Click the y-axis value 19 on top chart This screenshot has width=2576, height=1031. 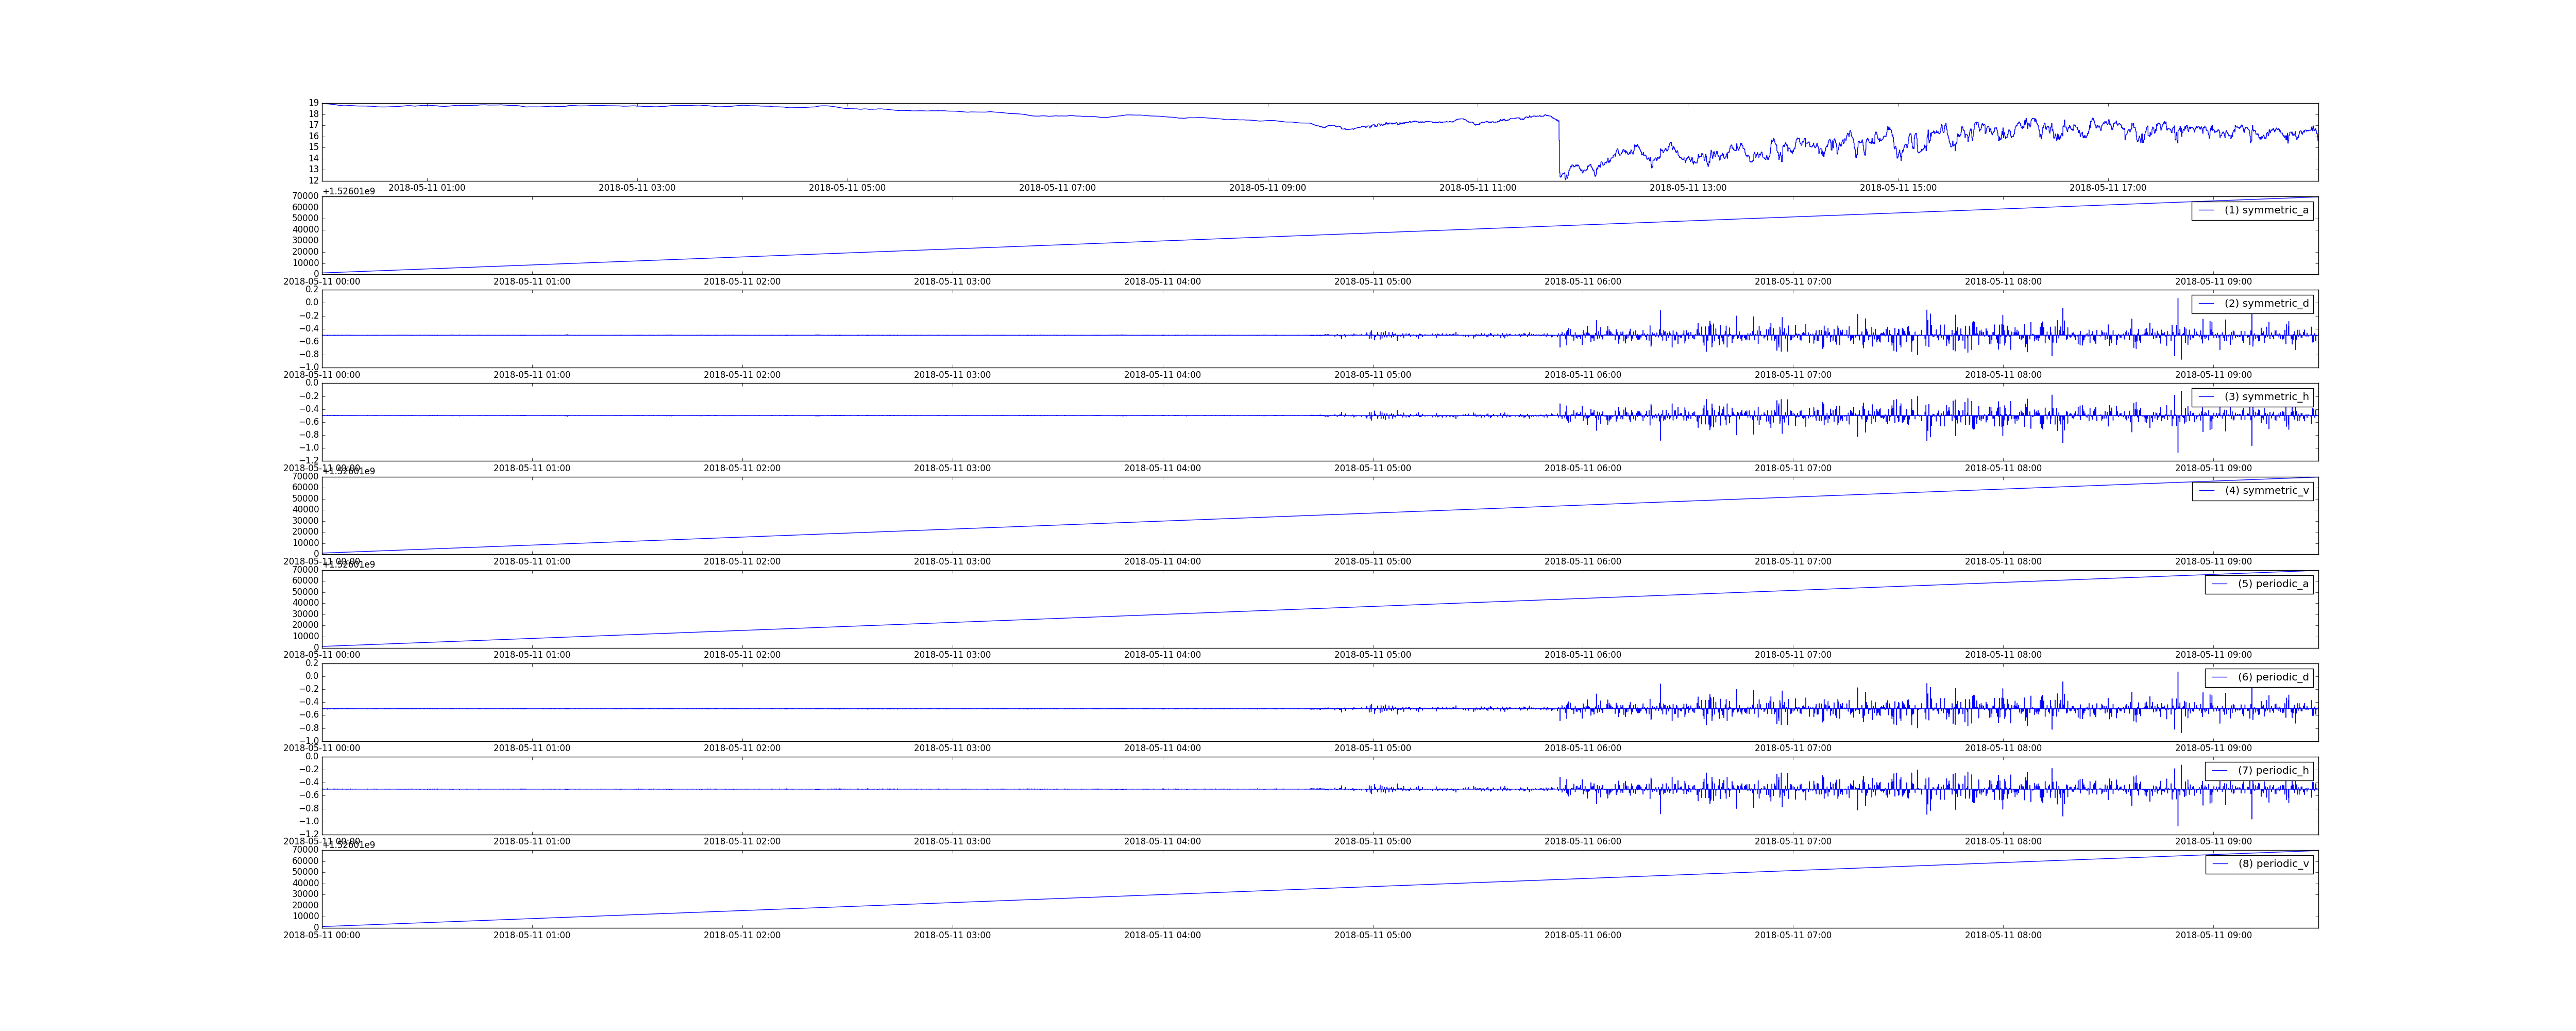tap(314, 103)
